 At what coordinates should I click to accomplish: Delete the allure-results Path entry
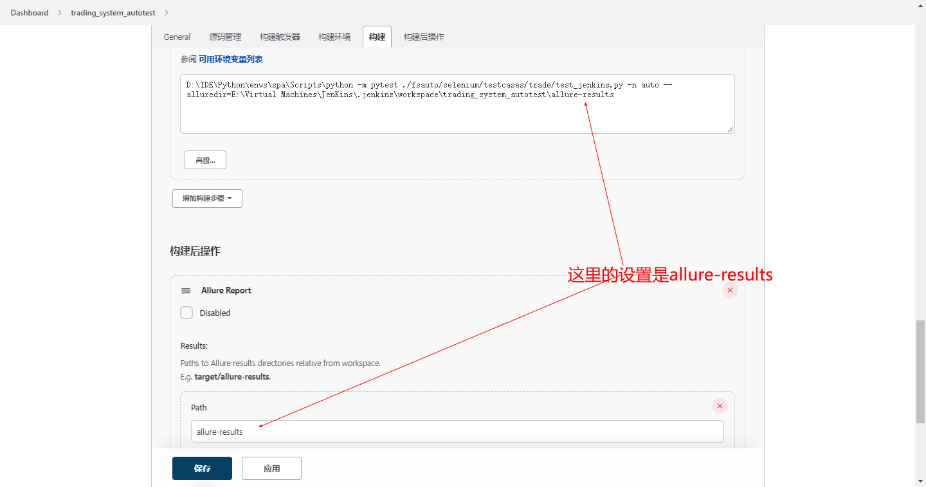720,406
